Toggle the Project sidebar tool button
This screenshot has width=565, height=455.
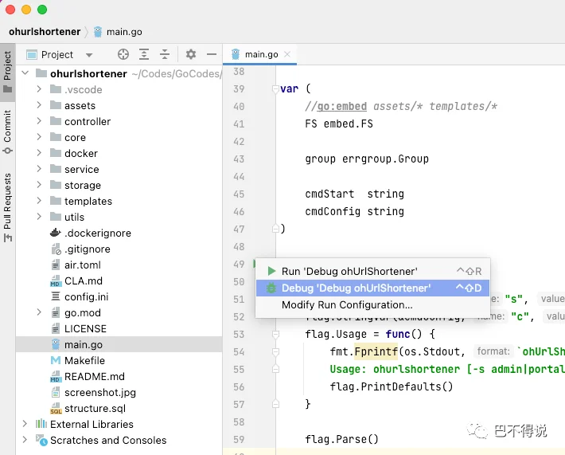pyautogui.click(x=8, y=72)
